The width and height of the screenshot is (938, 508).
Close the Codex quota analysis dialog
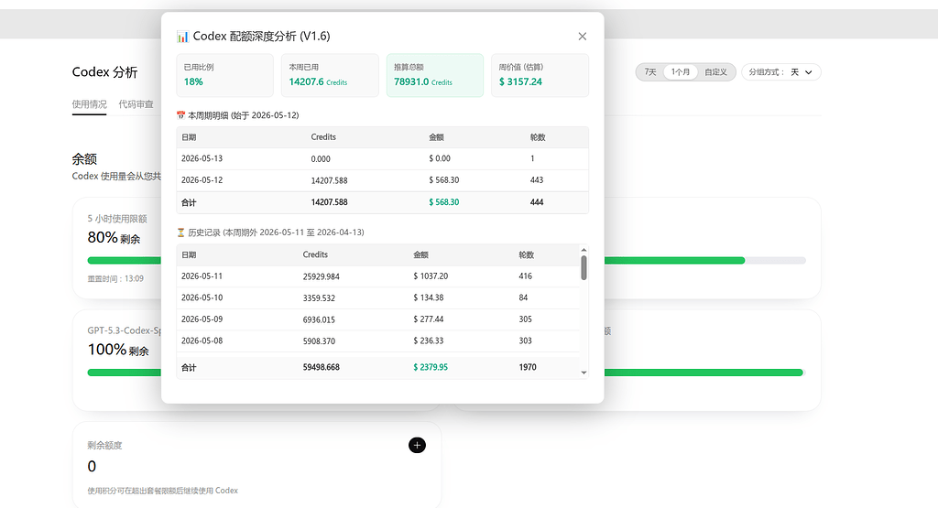(582, 37)
